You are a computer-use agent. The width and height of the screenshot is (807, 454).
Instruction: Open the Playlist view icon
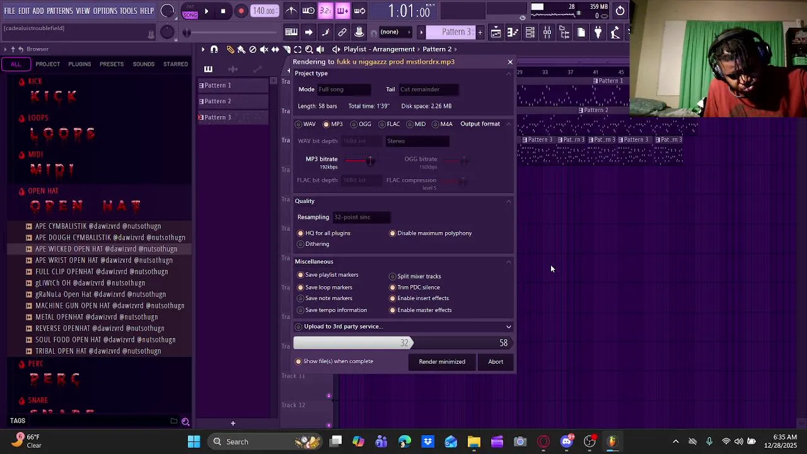click(x=496, y=32)
